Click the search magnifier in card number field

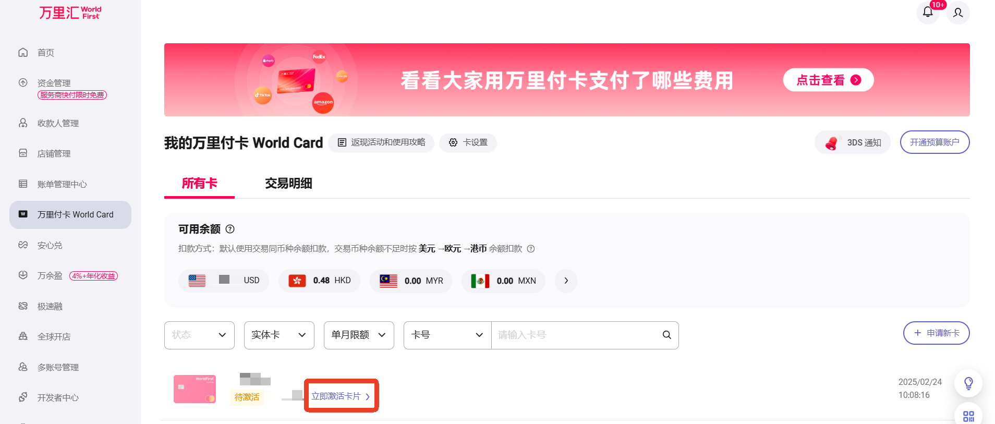coord(666,335)
